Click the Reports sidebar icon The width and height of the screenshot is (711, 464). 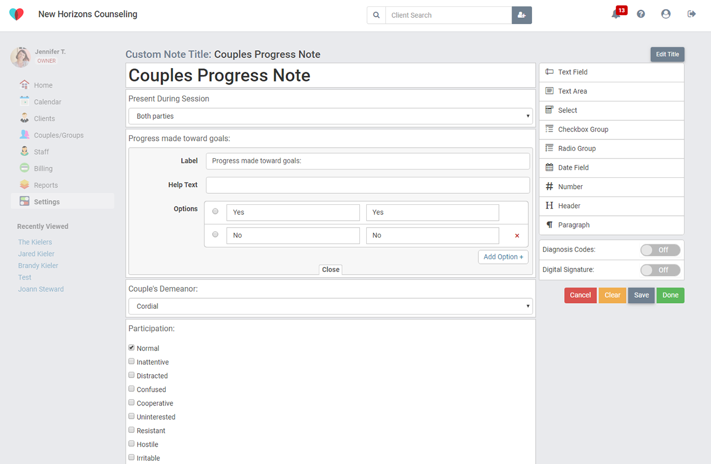pos(24,185)
